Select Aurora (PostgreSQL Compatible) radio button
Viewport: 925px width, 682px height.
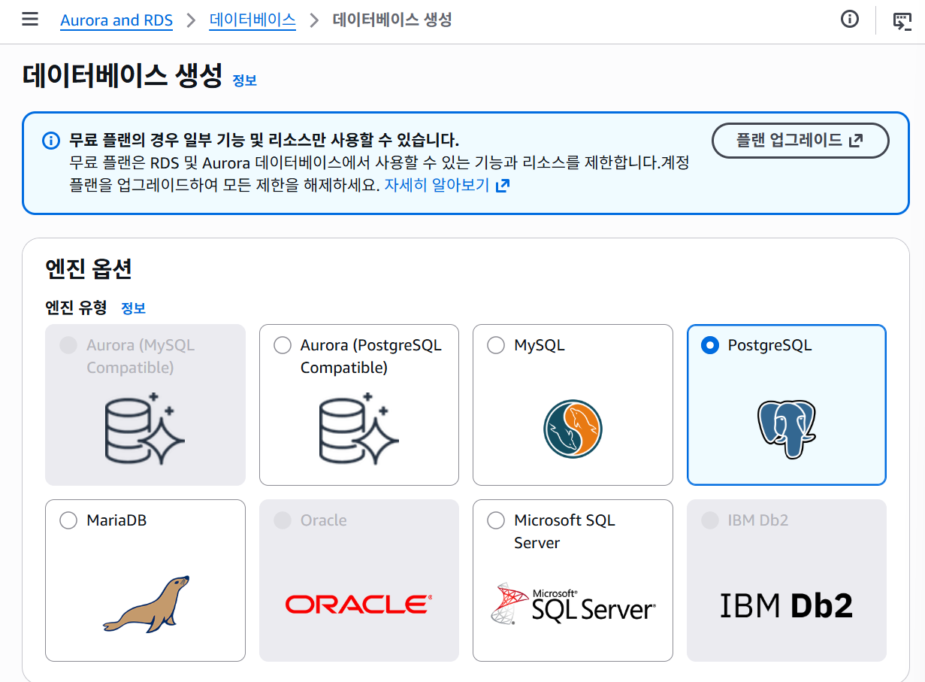pos(283,345)
